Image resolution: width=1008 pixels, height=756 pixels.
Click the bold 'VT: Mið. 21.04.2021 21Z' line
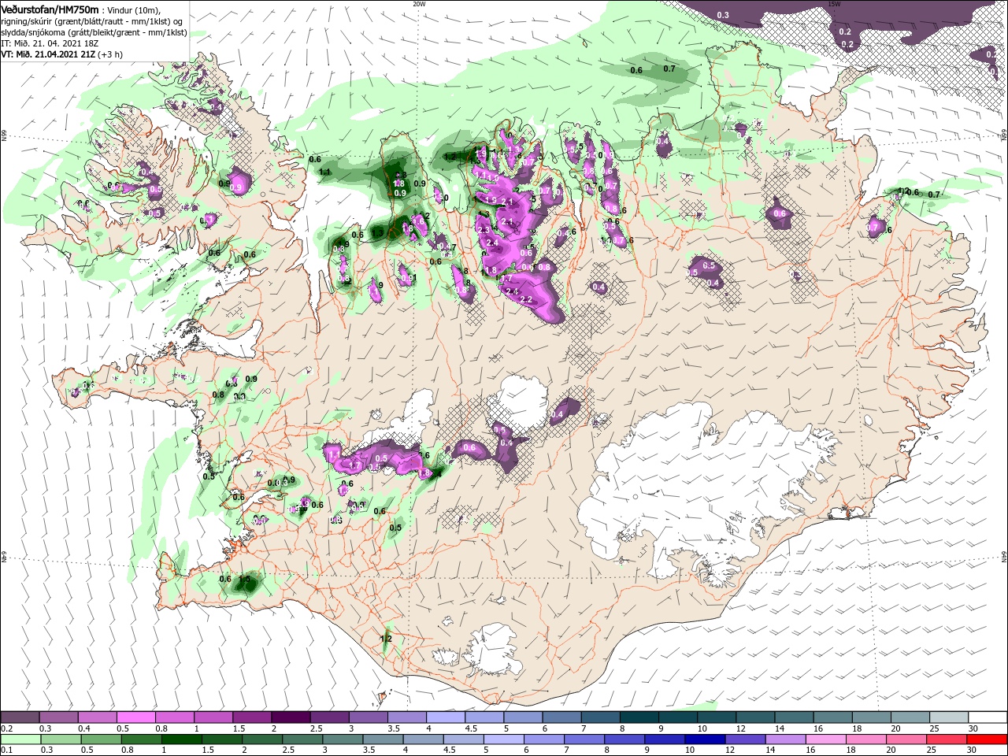[47, 54]
